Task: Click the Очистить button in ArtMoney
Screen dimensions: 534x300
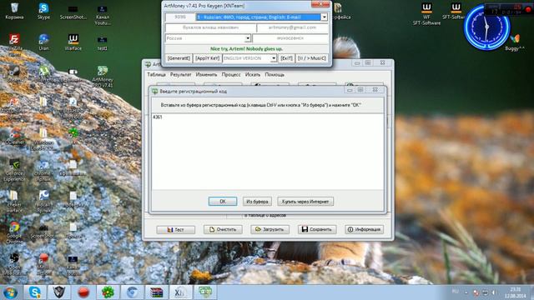Action: coord(223,230)
